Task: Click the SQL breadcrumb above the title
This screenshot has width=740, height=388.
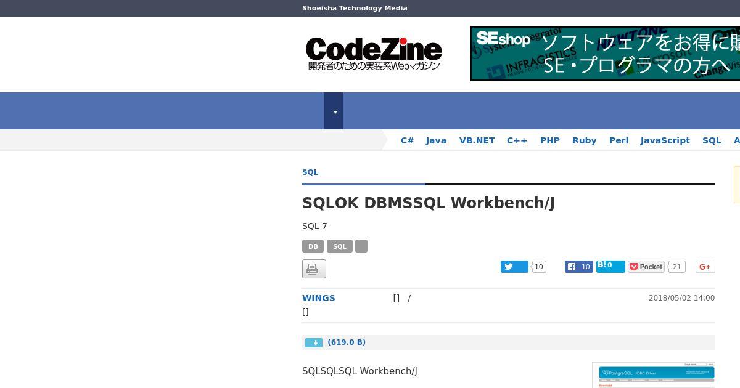Action: pyautogui.click(x=310, y=172)
